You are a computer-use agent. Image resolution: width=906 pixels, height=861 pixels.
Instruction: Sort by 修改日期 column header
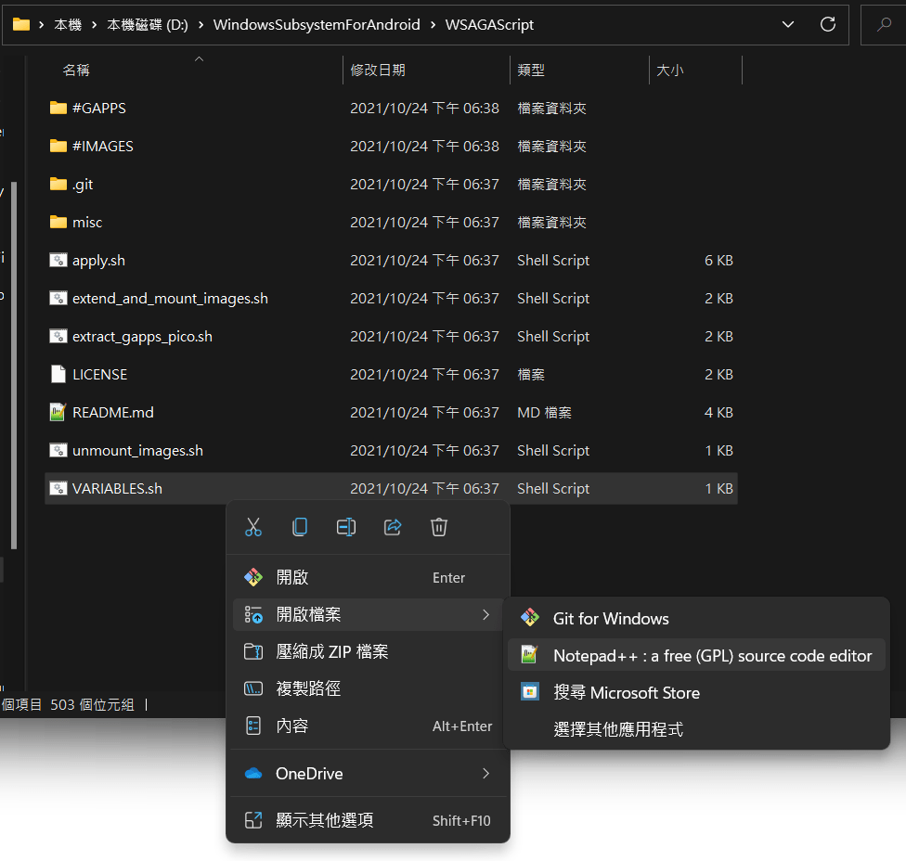(x=378, y=70)
